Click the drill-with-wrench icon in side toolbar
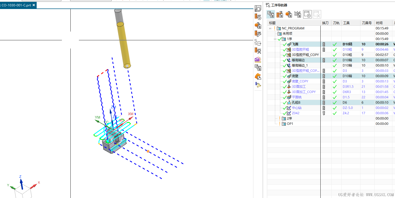This screenshot has height=198, width=395. point(258,33)
